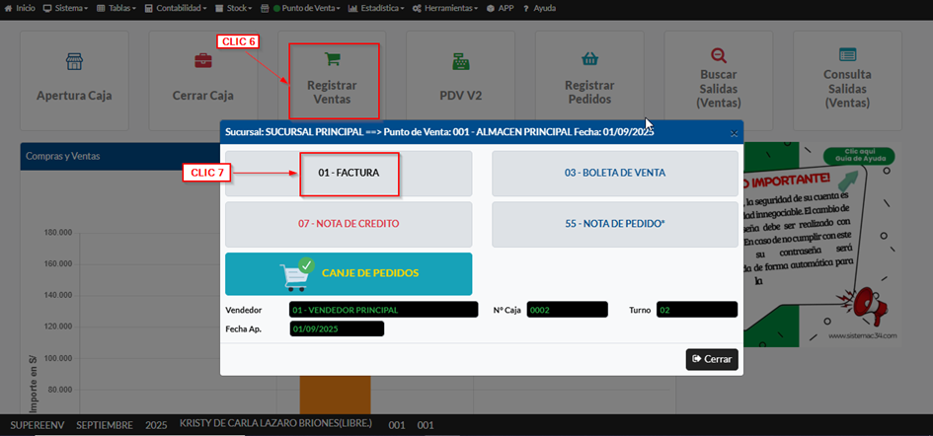Click the Registrar Pedidos basket icon

click(x=589, y=59)
